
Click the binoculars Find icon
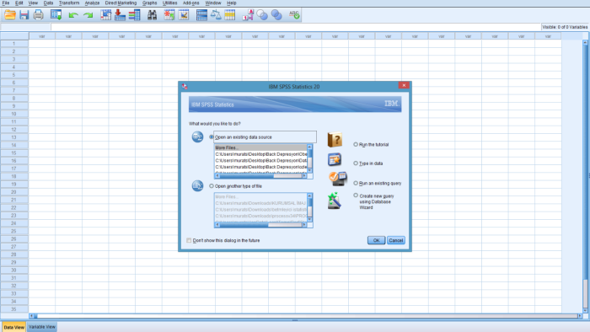[x=152, y=15]
